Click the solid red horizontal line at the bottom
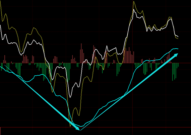Viewport: 191px width, 135px height. pos(95,127)
